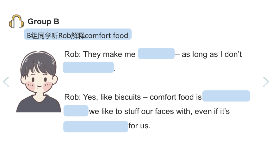Click the phrase "comfort food is"
Screen dimensions: 272x153
pos(176,97)
